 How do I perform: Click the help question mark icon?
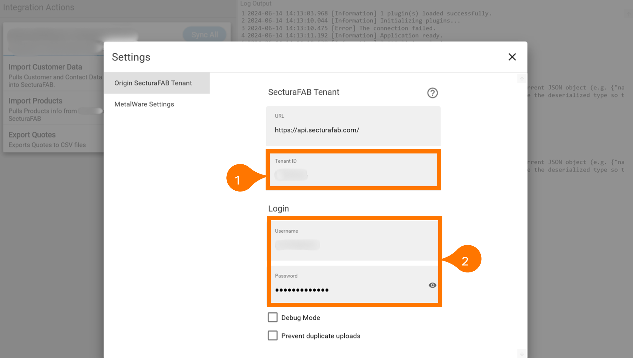[x=432, y=93]
